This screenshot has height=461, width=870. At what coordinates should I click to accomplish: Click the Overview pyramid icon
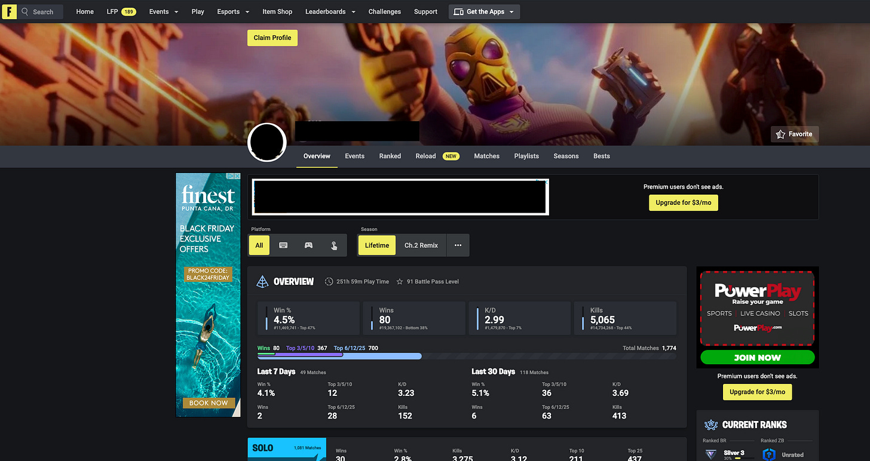click(x=262, y=281)
